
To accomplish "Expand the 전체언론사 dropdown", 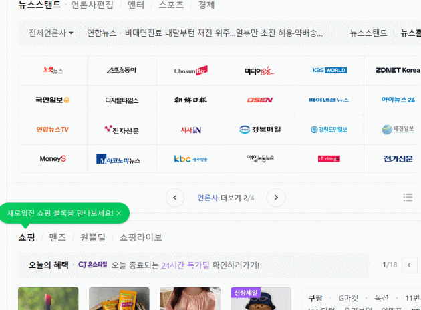I will (51, 33).
